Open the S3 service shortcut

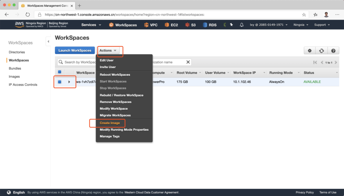[190, 25]
